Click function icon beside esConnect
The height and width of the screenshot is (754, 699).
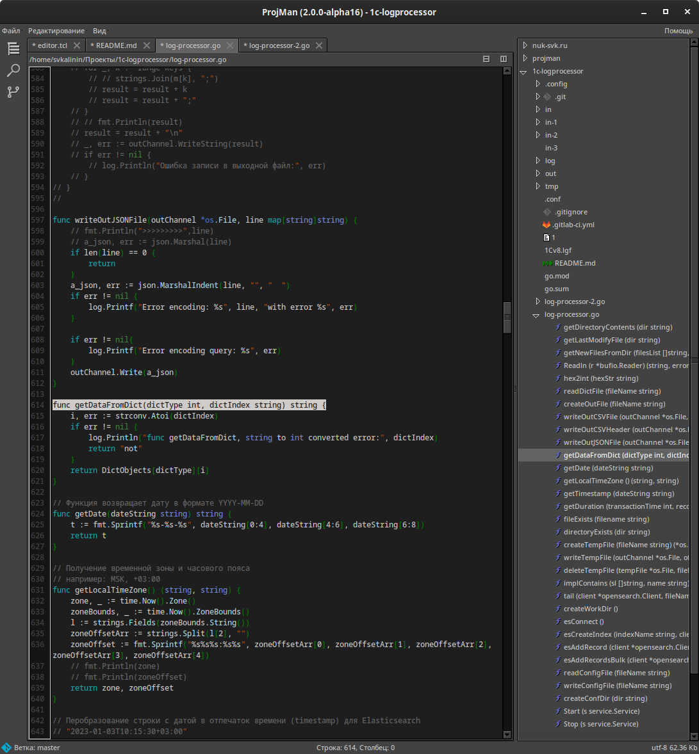coord(559,622)
